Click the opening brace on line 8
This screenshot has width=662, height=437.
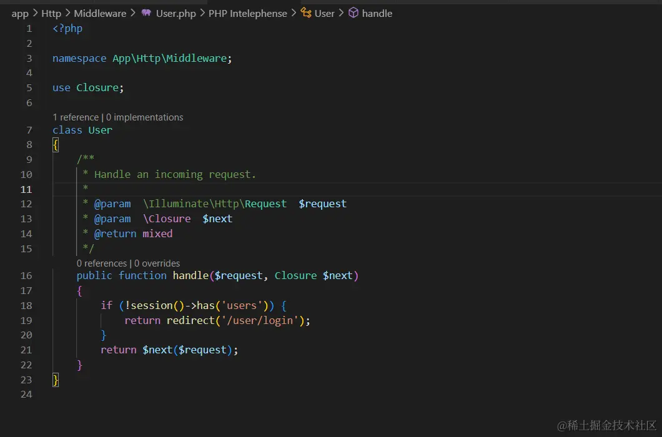pyautogui.click(x=56, y=145)
